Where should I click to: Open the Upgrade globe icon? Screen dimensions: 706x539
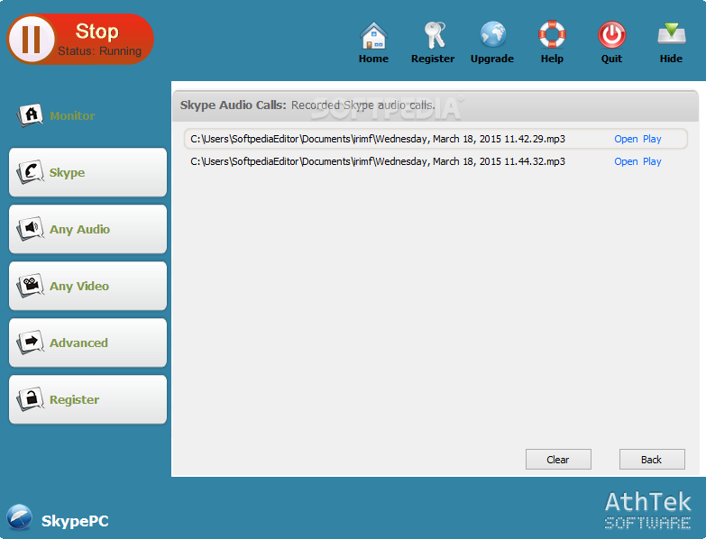[x=493, y=34]
